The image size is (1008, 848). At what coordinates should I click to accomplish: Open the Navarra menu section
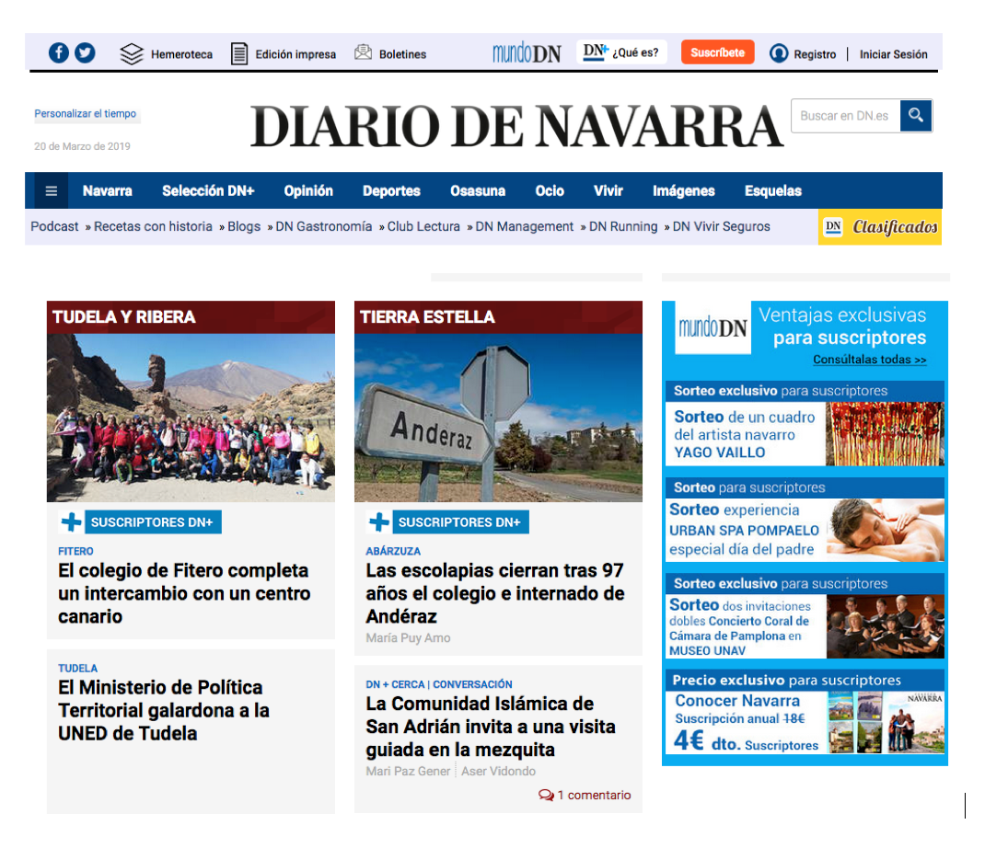tap(108, 190)
